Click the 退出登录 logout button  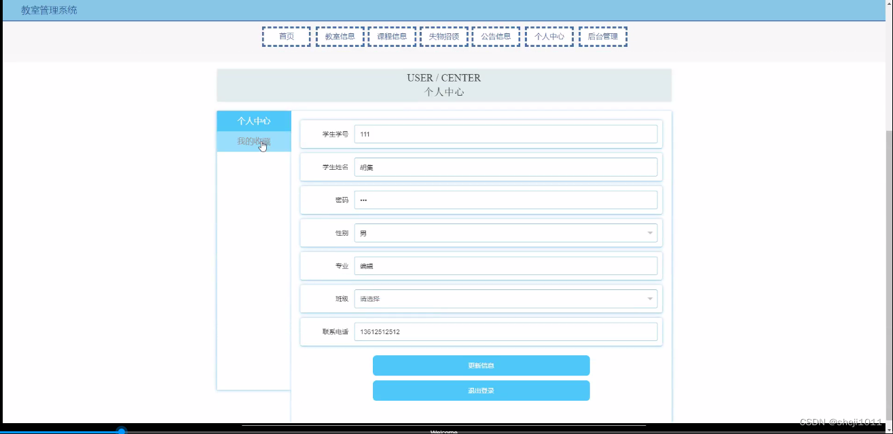tap(481, 390)
